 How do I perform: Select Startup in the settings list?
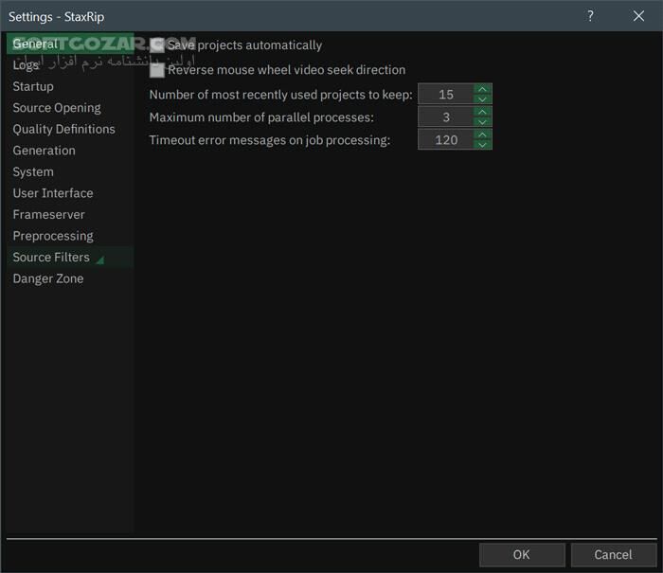coord(33,86)
